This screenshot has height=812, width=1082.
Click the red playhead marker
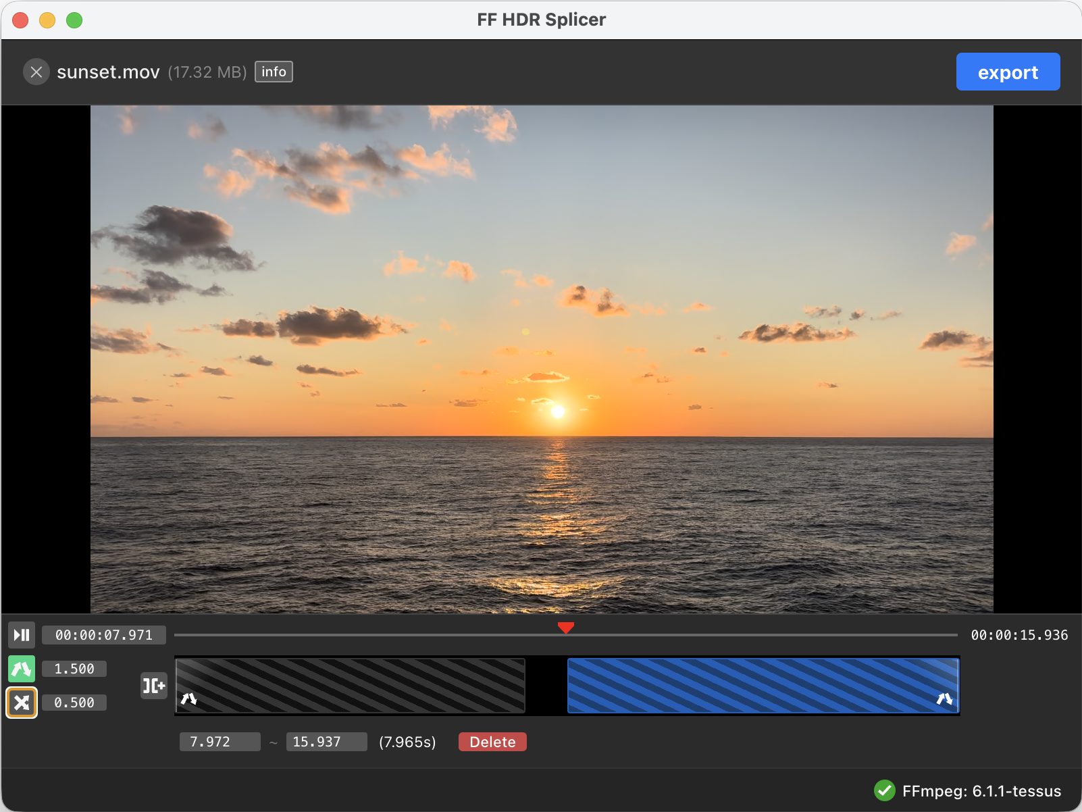tap(567, 627)
